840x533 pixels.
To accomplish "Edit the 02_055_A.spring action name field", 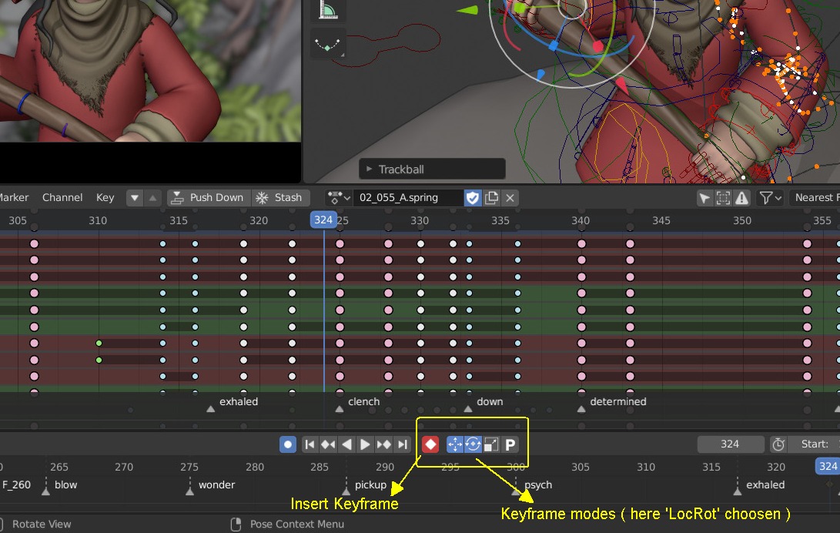I will coord(408,198).
